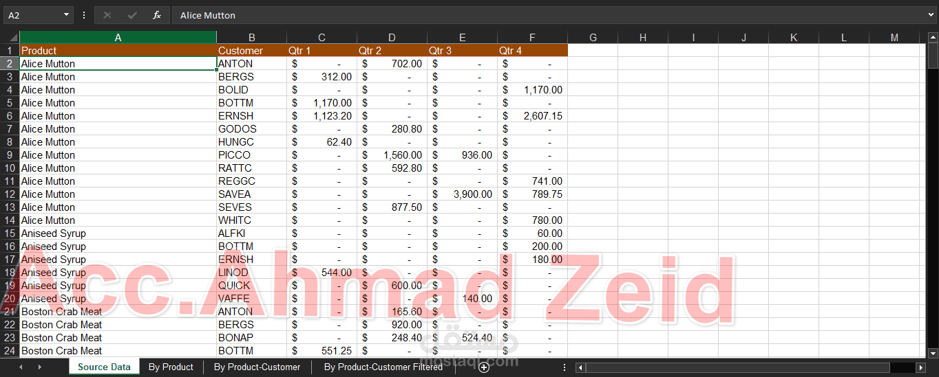Click the Product header cell

point(118,51)
